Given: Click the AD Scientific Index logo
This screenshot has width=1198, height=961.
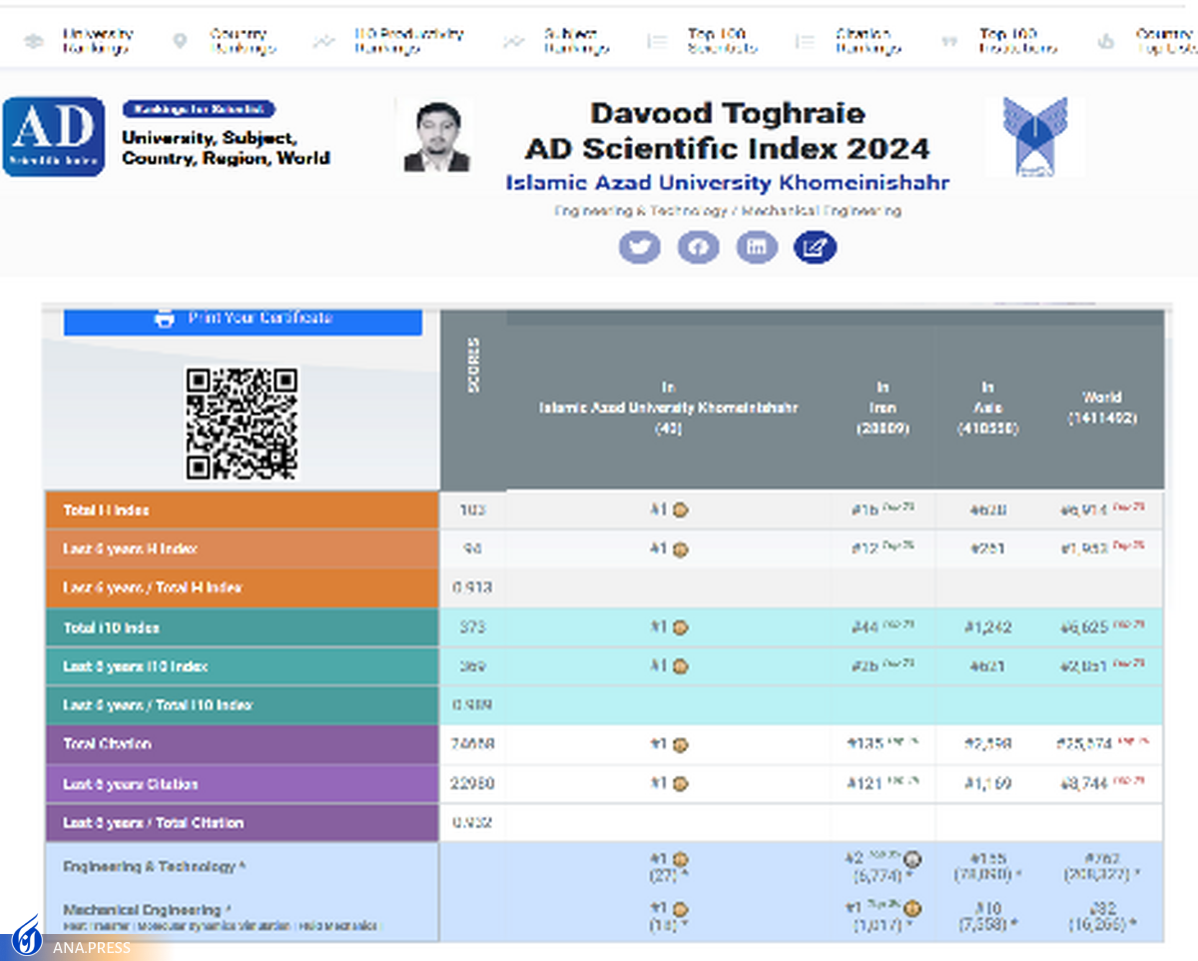Looking at the screenshot, I should pyautogui.click(x=54, y=137).
